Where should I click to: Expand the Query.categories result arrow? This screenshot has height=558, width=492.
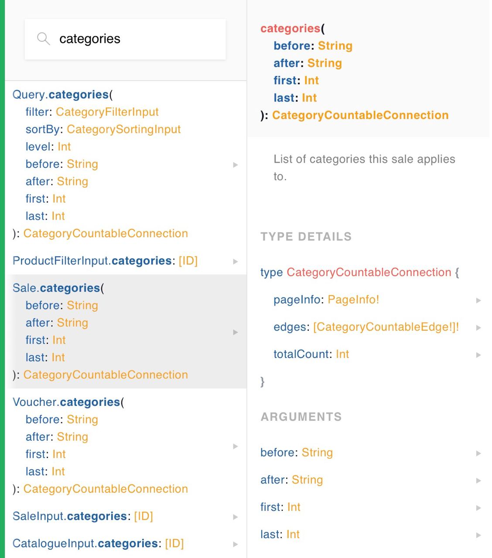[236, 165]
